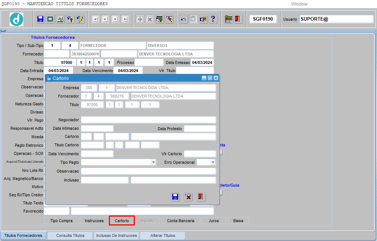377x241 pixels.
Task: Click the clipboard paste toolbar icon
Action: click(x=193, y=19)
